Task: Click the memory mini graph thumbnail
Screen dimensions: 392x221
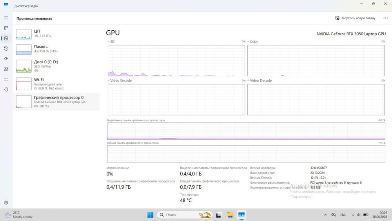Action: pyautogui.click(x=24, y=49)
